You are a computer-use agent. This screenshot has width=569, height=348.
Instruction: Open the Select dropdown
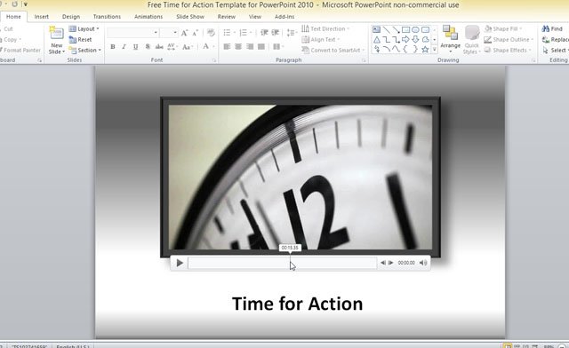click(x=555, y=50)
